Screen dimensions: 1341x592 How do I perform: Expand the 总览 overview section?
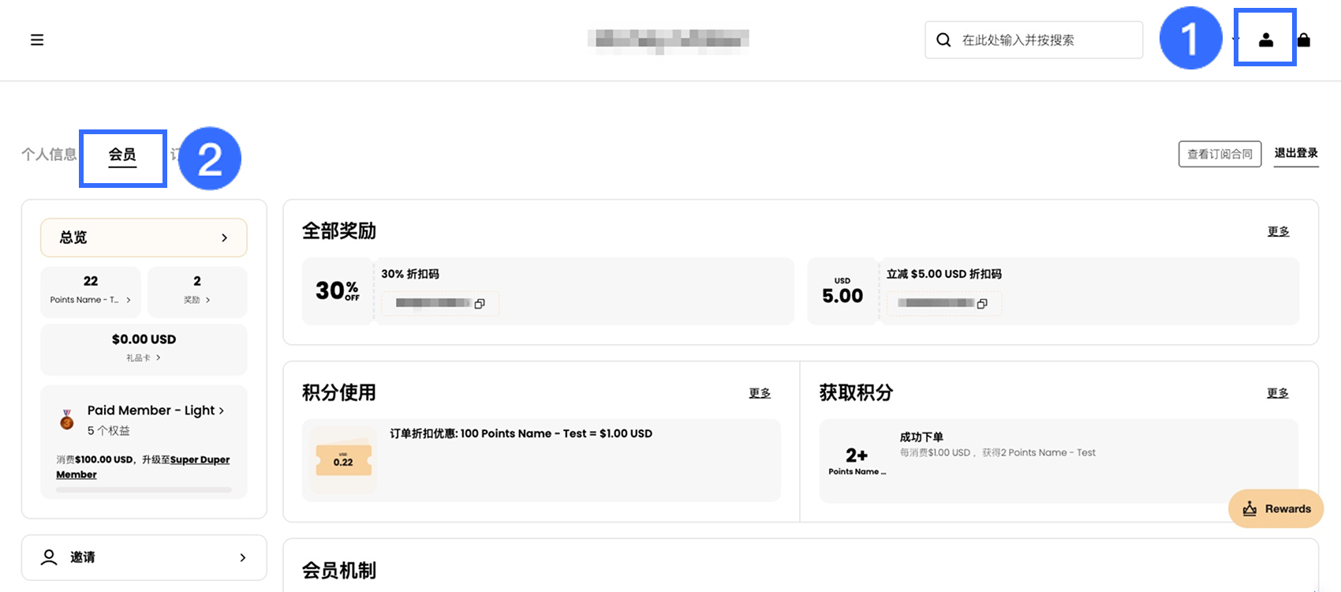(x=144, y=238)
